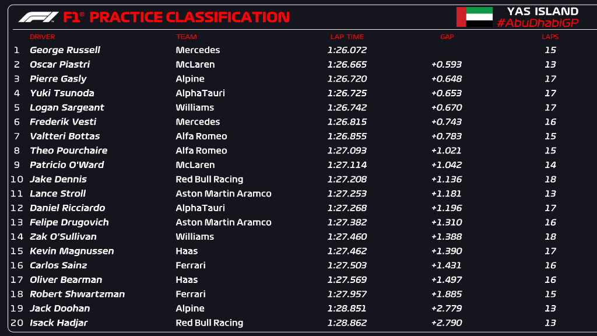This screenshot has height=336, width=597.
Task: Select Felipe Drugovich's Aston Martin Aramco team
Action: pyautogui.click(x=223, y=222)
